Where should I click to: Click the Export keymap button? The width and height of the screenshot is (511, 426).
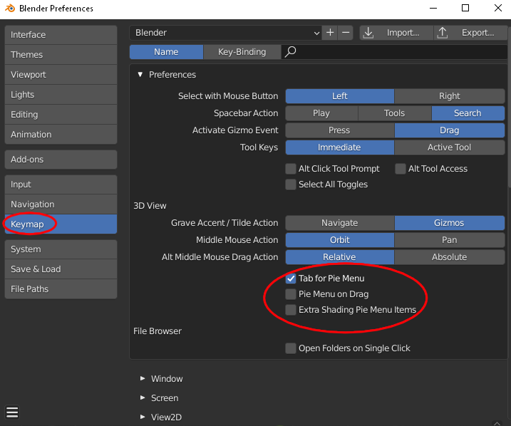coord(468,33)
